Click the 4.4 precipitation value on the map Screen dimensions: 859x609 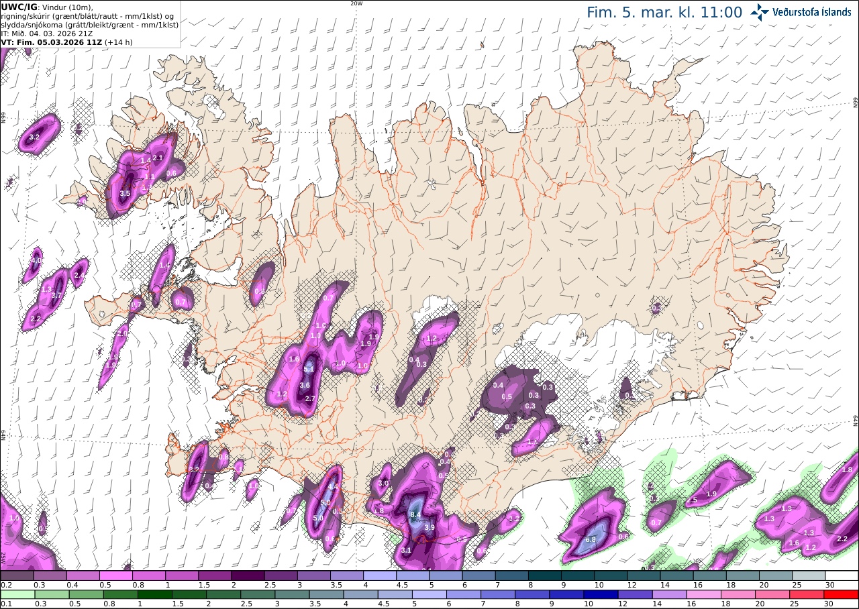333,487
